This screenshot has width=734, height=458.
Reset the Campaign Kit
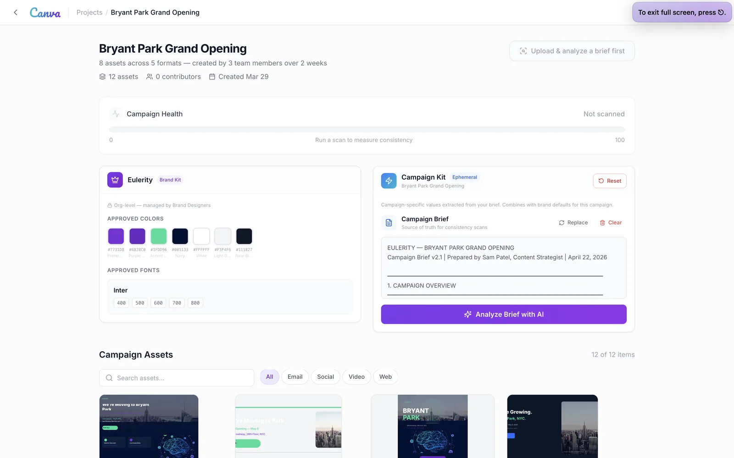(x=610, y=181)
